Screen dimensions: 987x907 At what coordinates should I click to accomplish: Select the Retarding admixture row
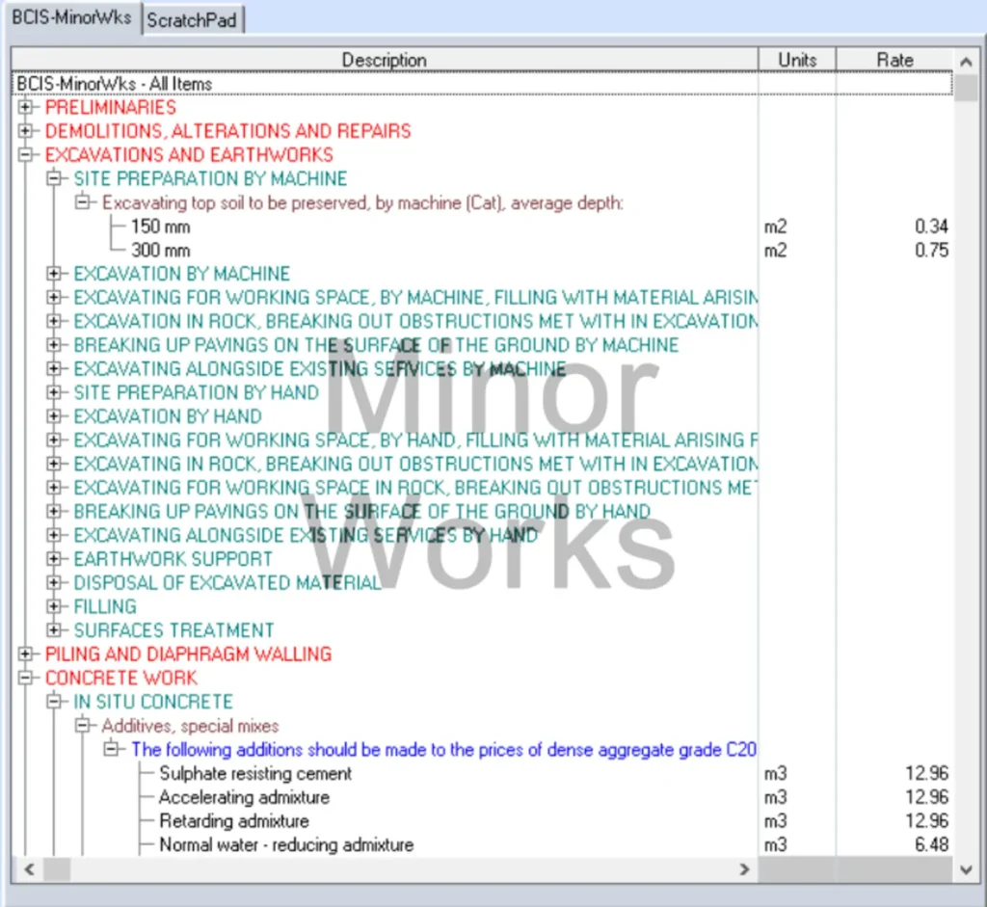point(234,821)
